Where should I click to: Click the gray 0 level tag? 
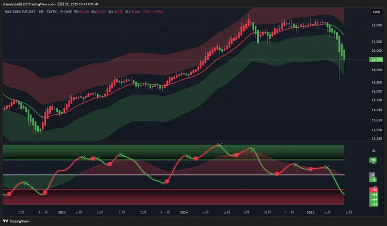pyautogui.click(x=373, y=175)
